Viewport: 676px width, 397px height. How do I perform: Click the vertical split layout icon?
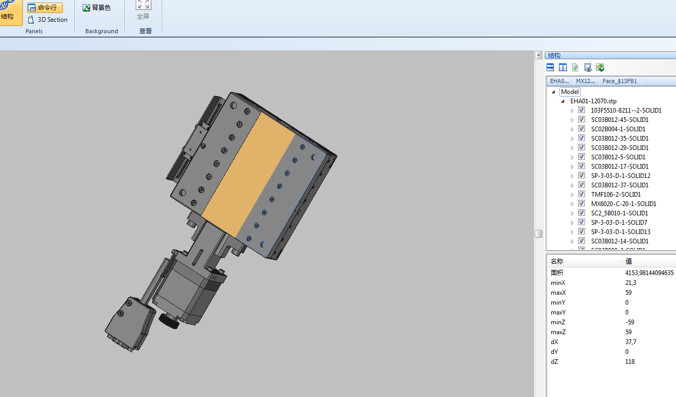pos(563,67)
